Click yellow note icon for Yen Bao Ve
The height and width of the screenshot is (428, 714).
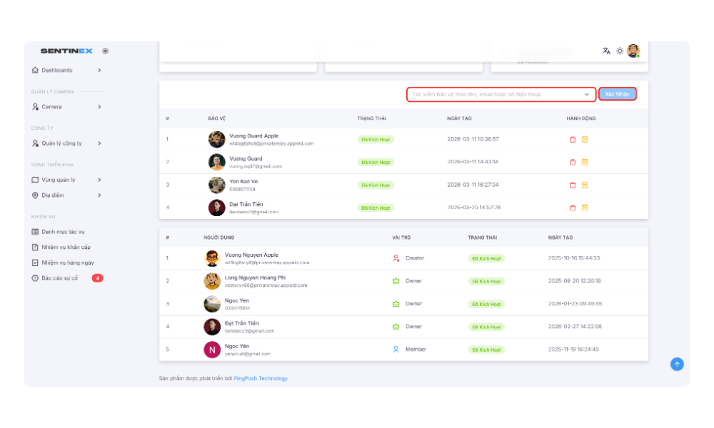[584, 185]
